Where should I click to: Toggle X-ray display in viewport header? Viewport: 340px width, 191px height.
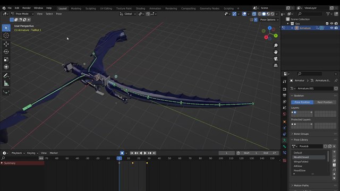254,14
